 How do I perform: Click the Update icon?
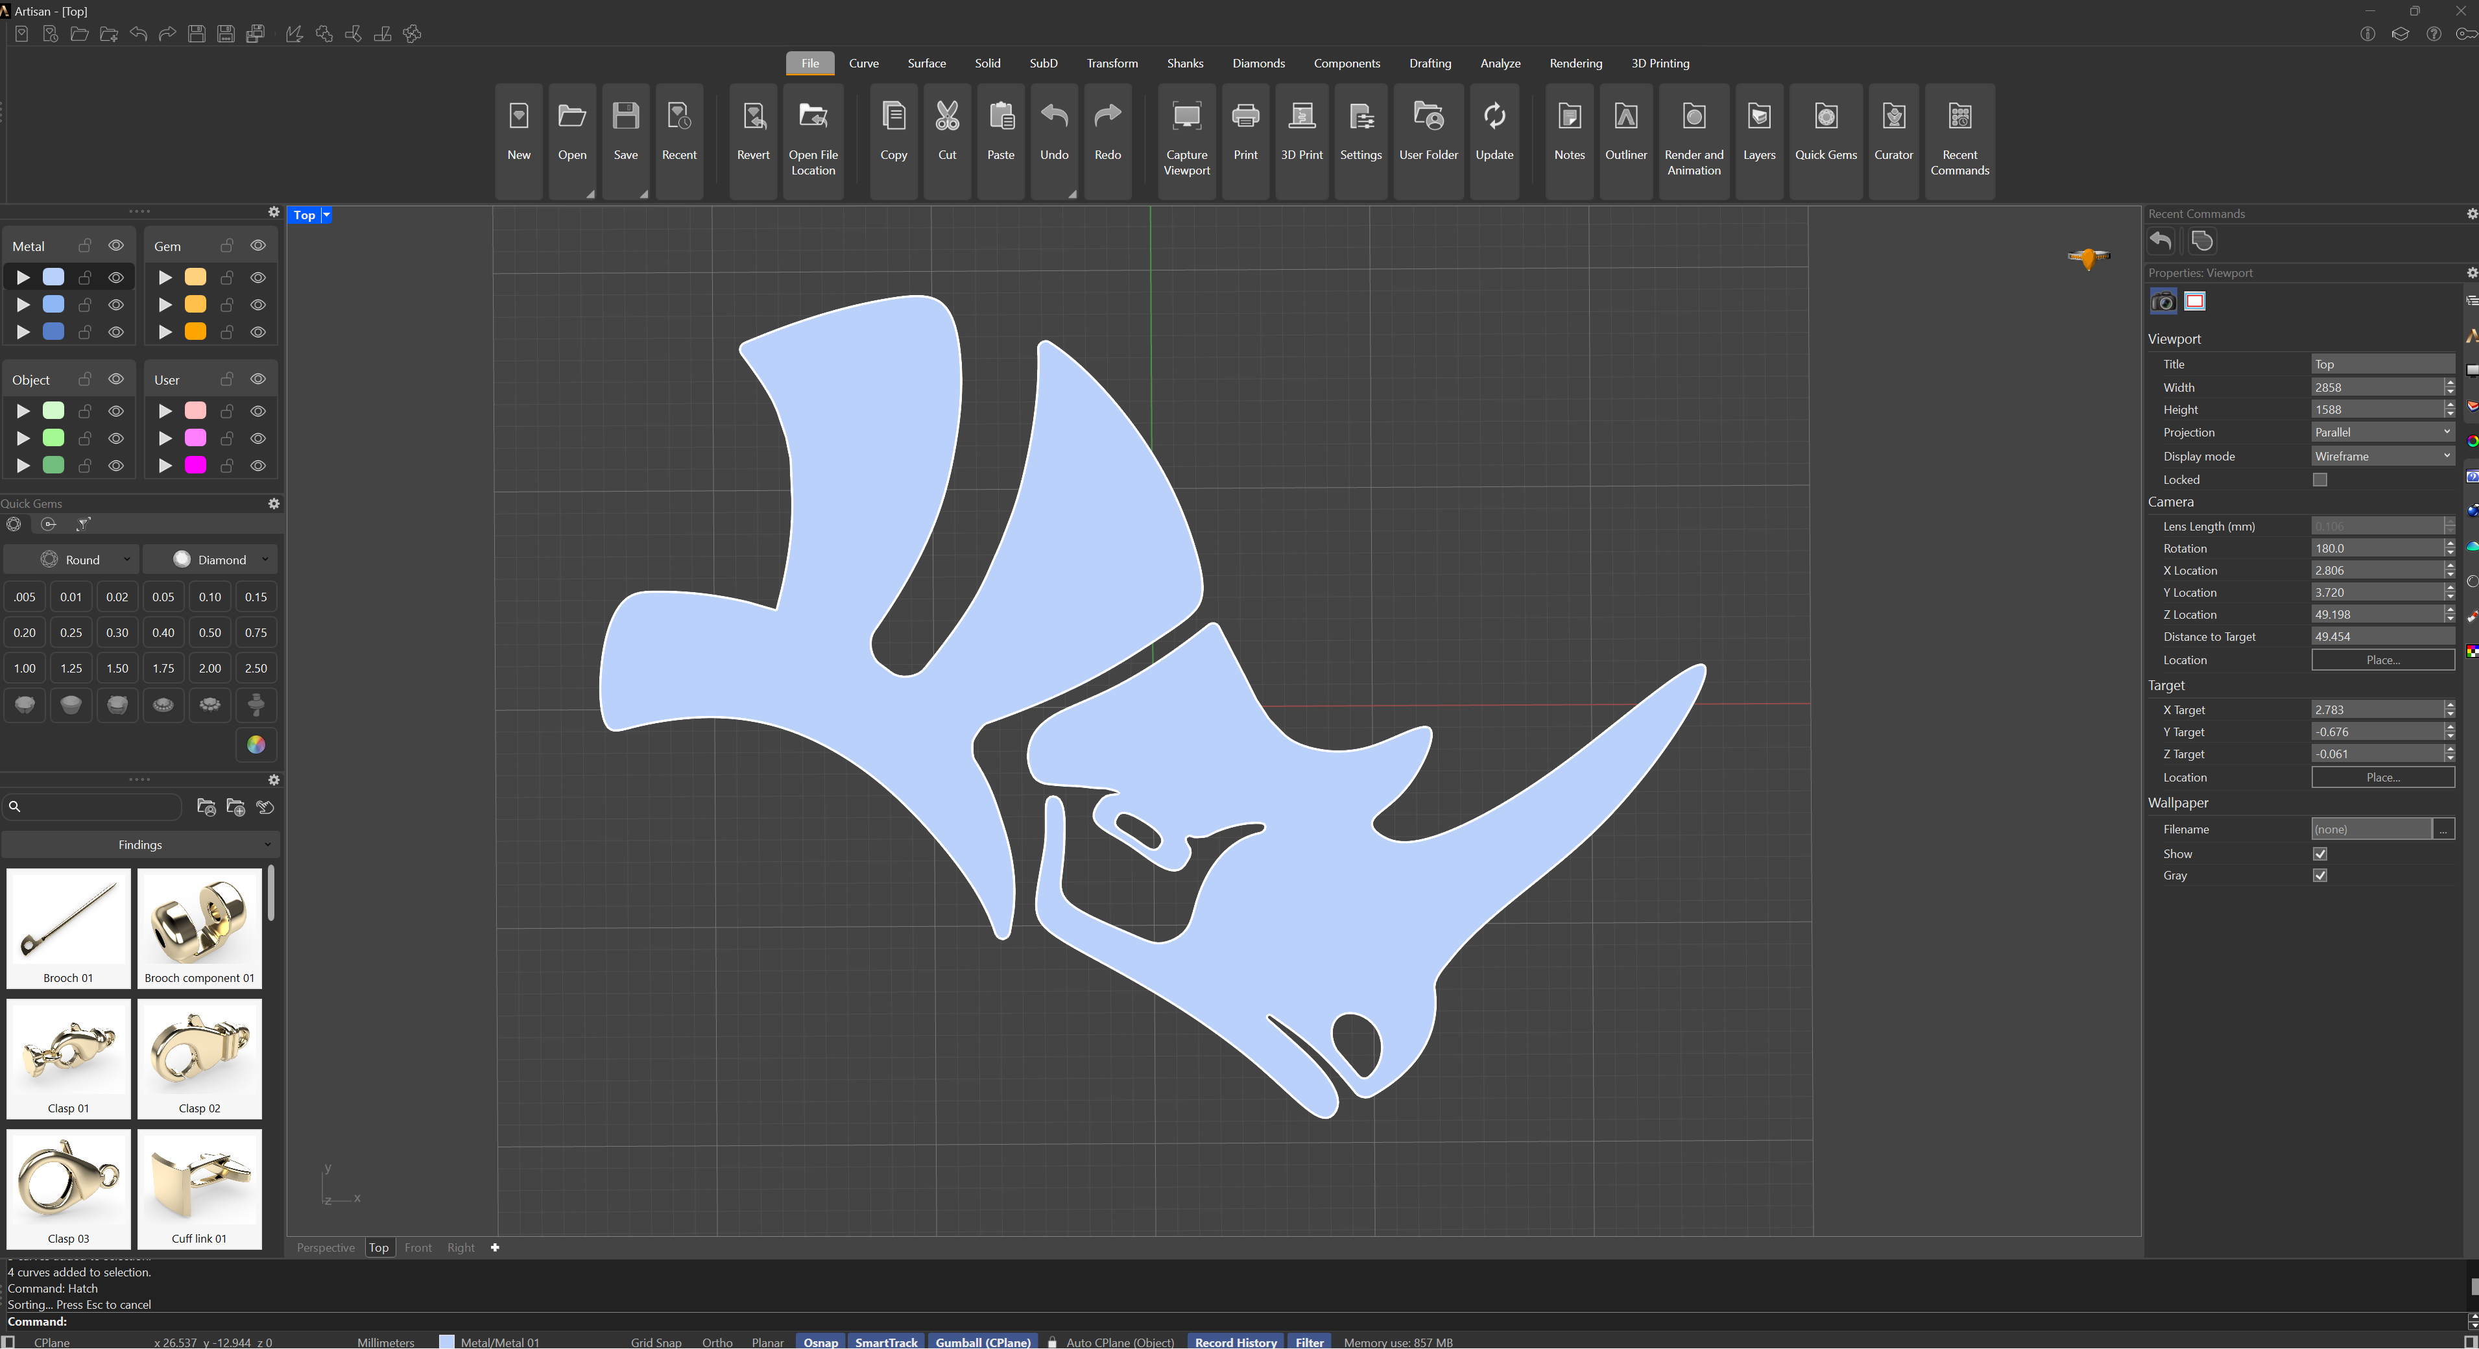click(x=1494, y=117)
